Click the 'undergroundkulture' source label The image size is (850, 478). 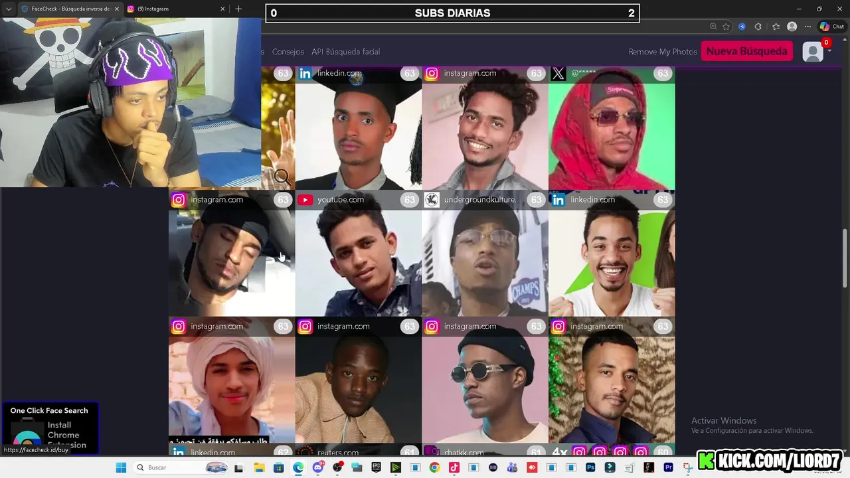coord(479,200)
